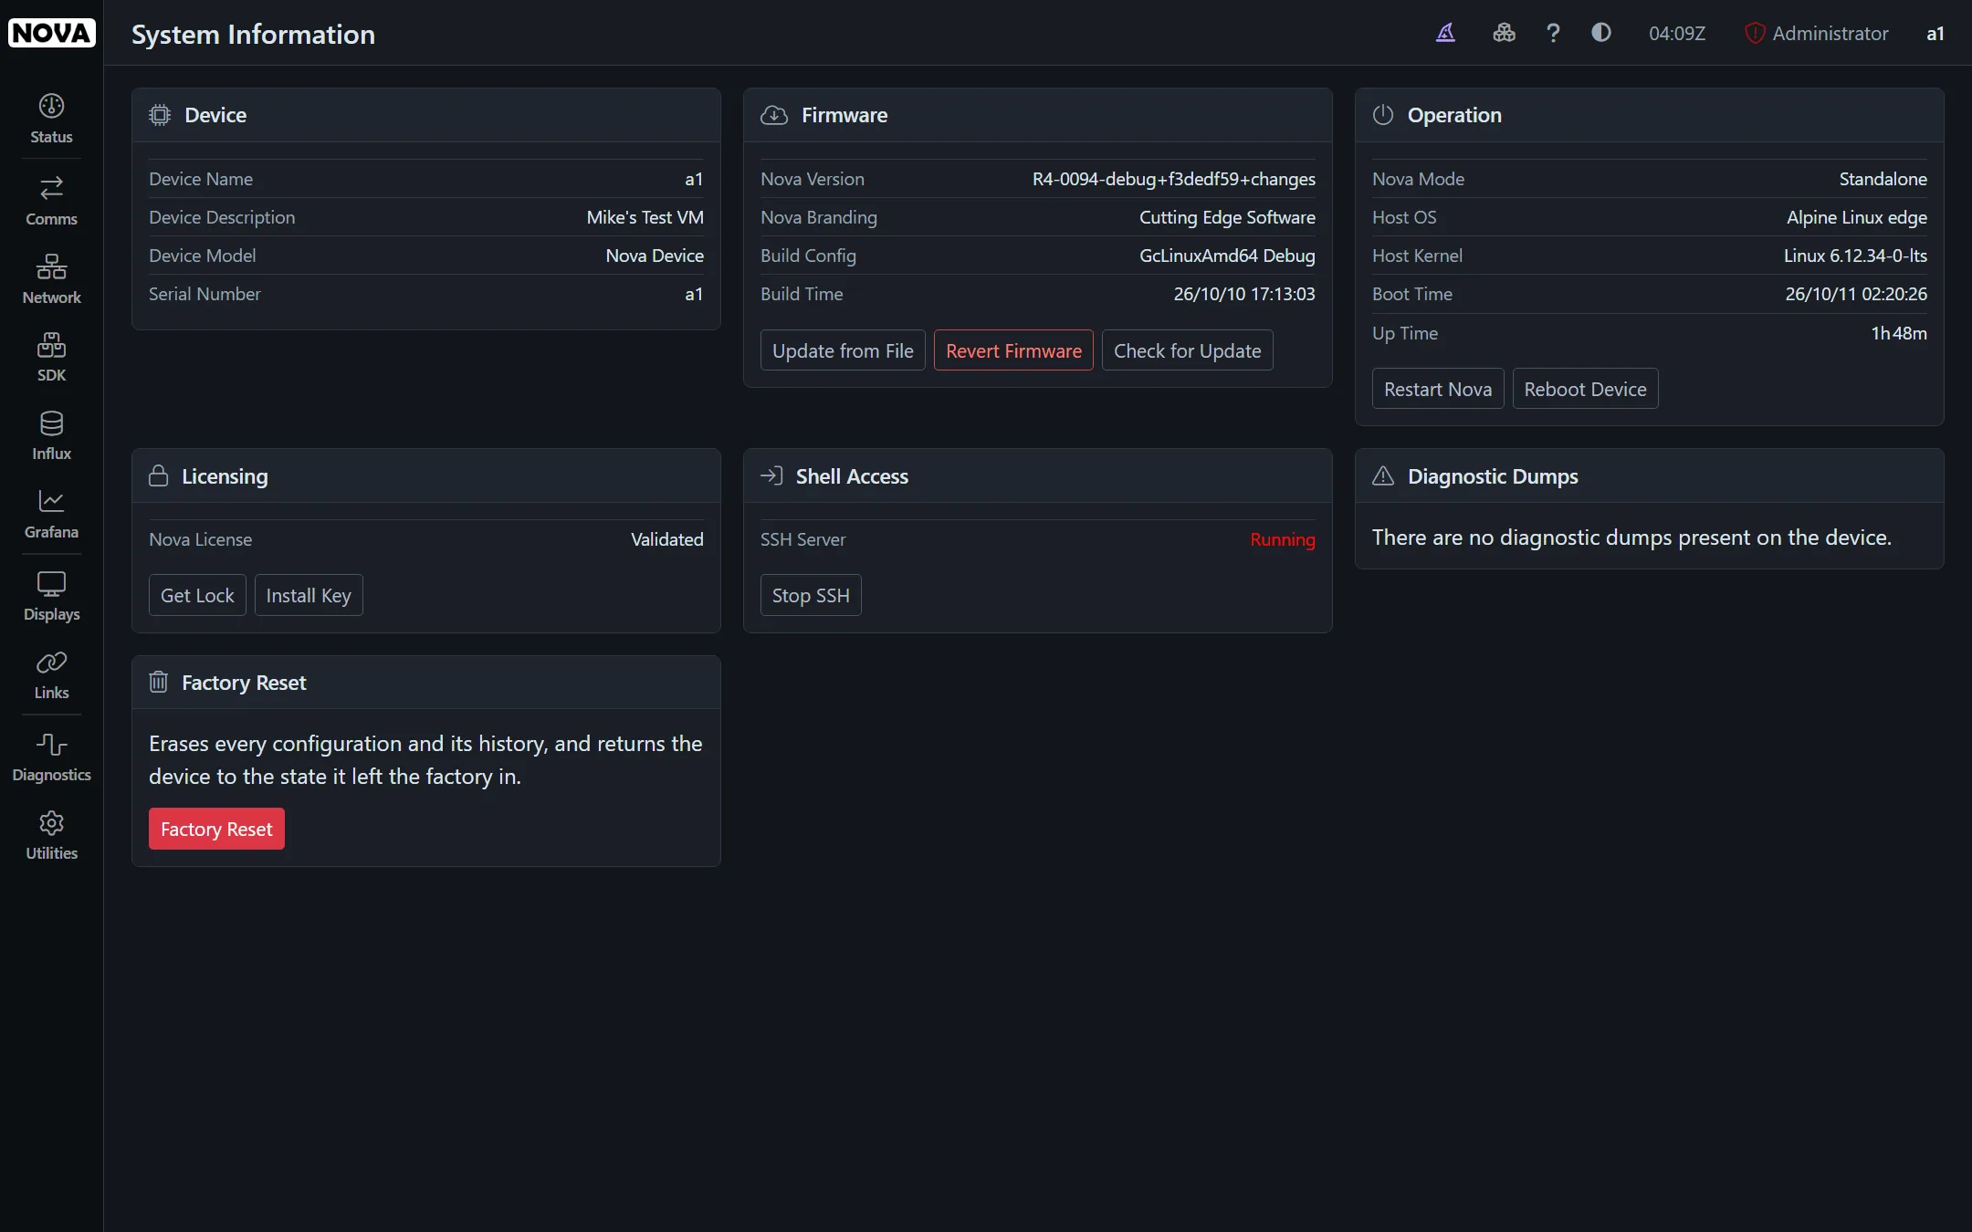This screenshot has height=1232, width=1972.
Task: Click the Get Lock button
Action: pyautogui.click(x=197, y=595)
